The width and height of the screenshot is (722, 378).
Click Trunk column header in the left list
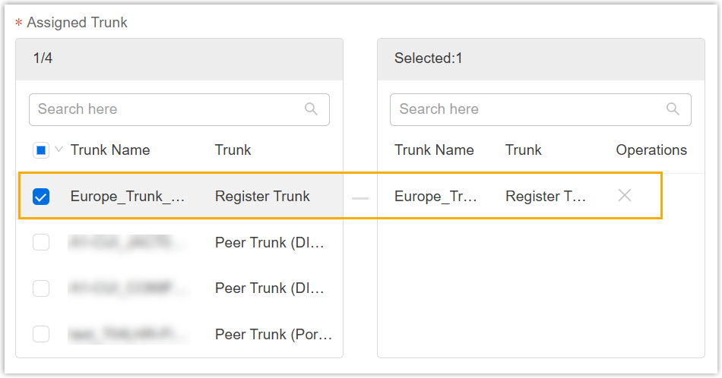coord(233,150)
